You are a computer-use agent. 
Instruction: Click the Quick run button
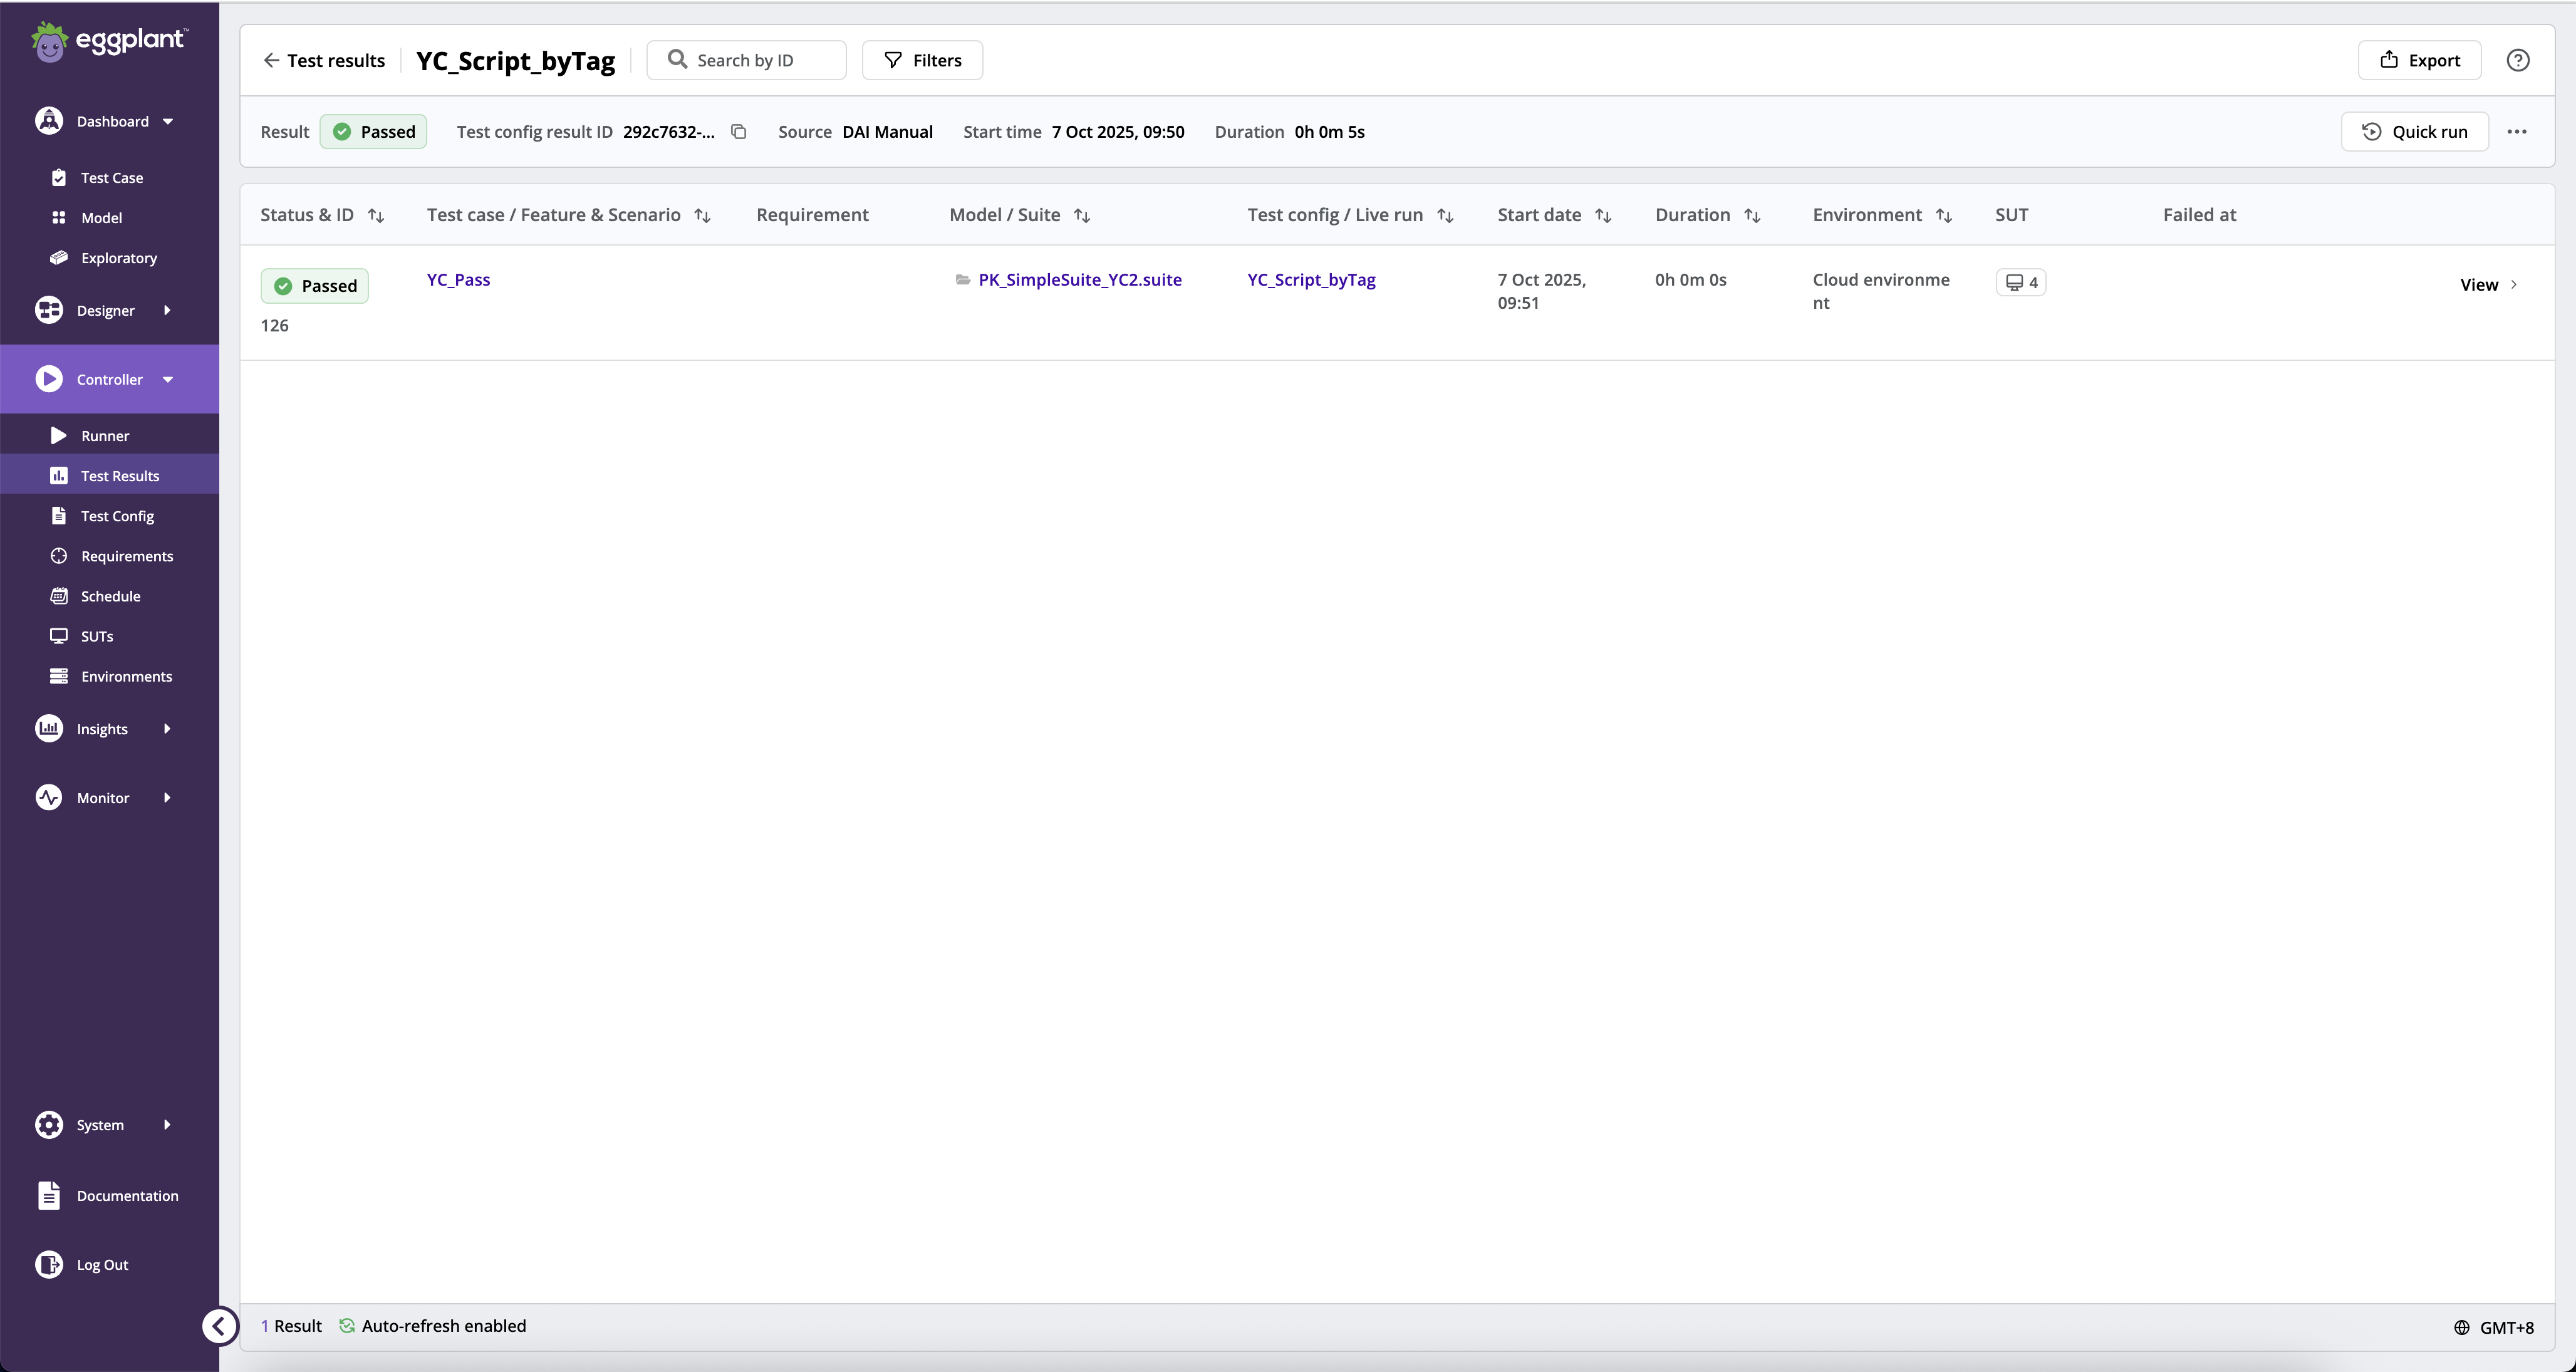[x=2414, y=131]
